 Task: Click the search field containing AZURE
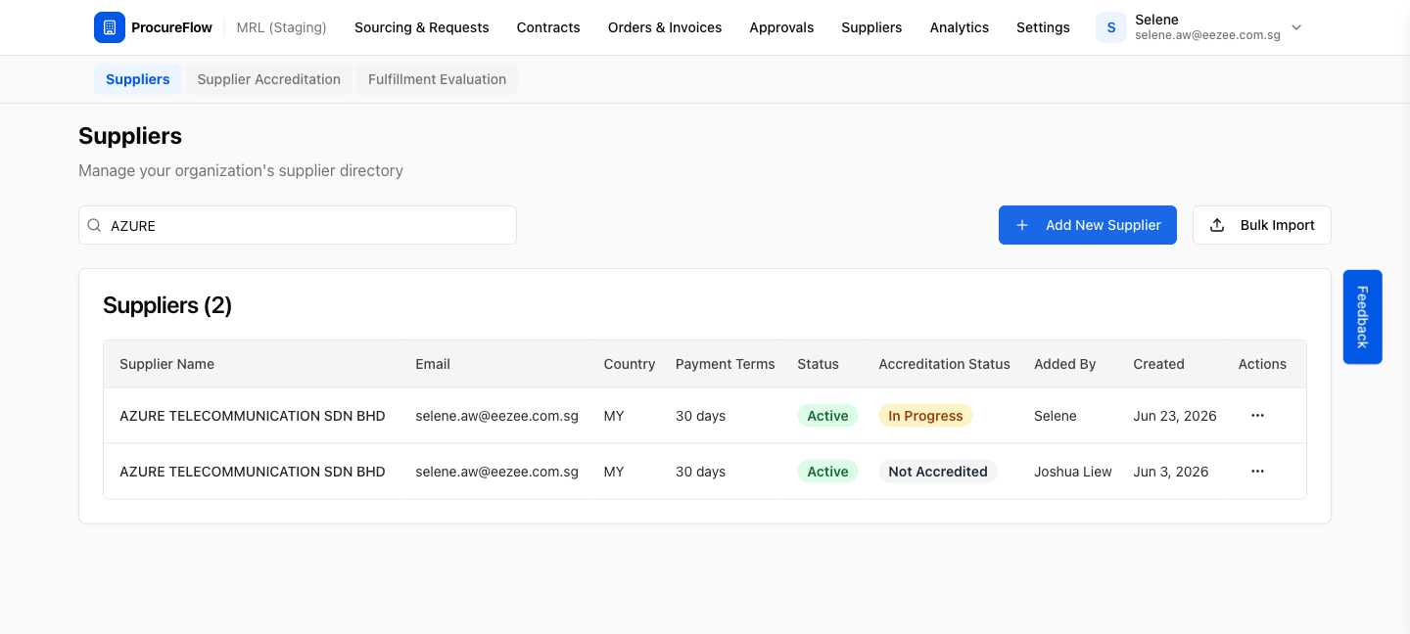[298, 225]
